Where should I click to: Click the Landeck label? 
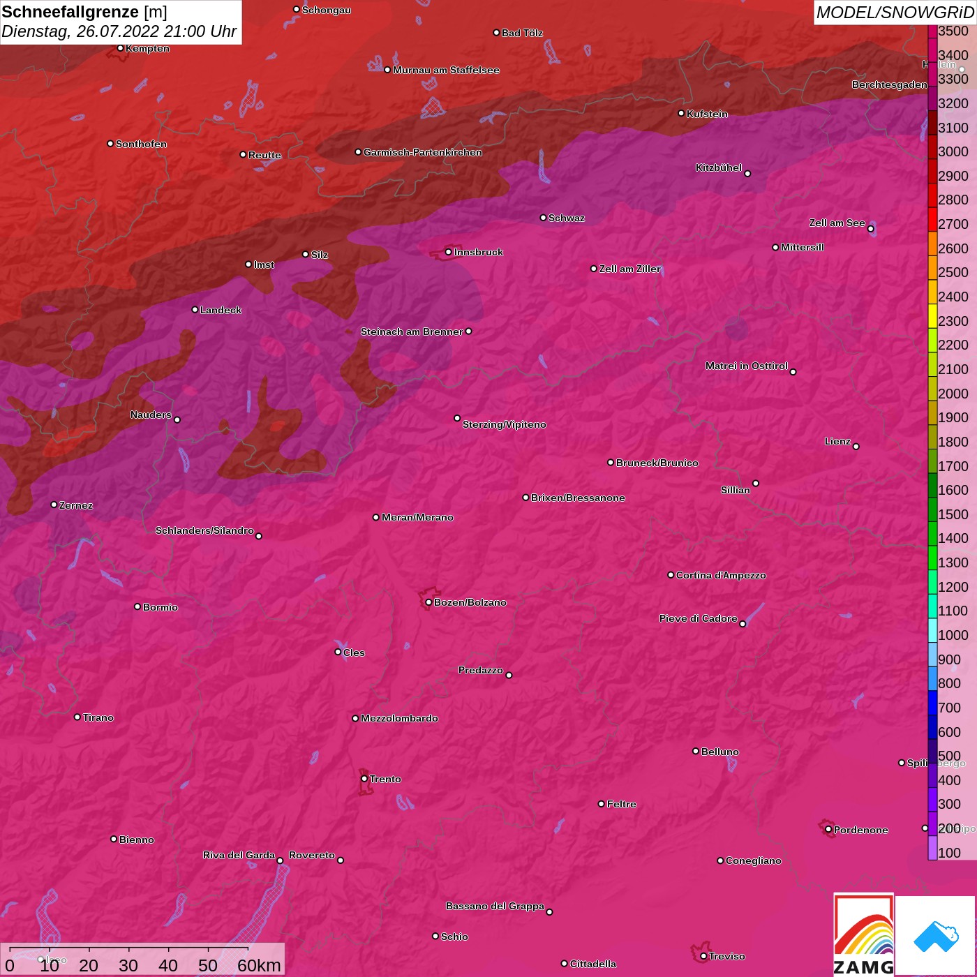(x=221, y=310)
